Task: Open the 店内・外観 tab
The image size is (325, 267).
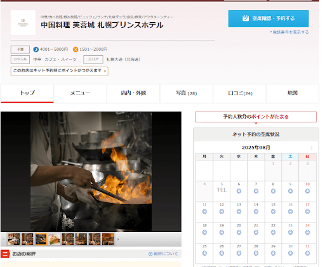Action: (133, 93)
